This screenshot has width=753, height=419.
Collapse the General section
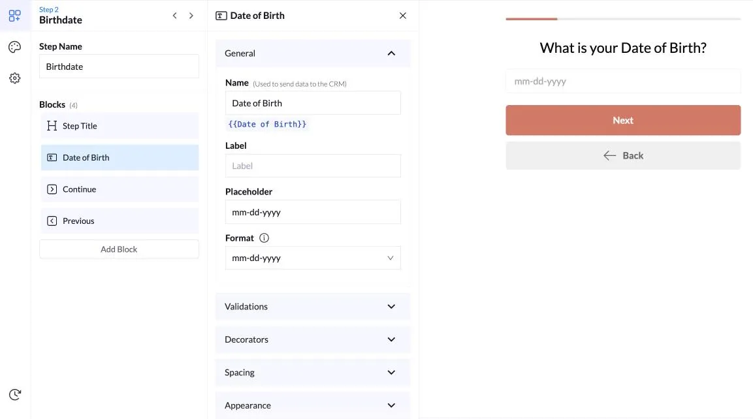313,54
